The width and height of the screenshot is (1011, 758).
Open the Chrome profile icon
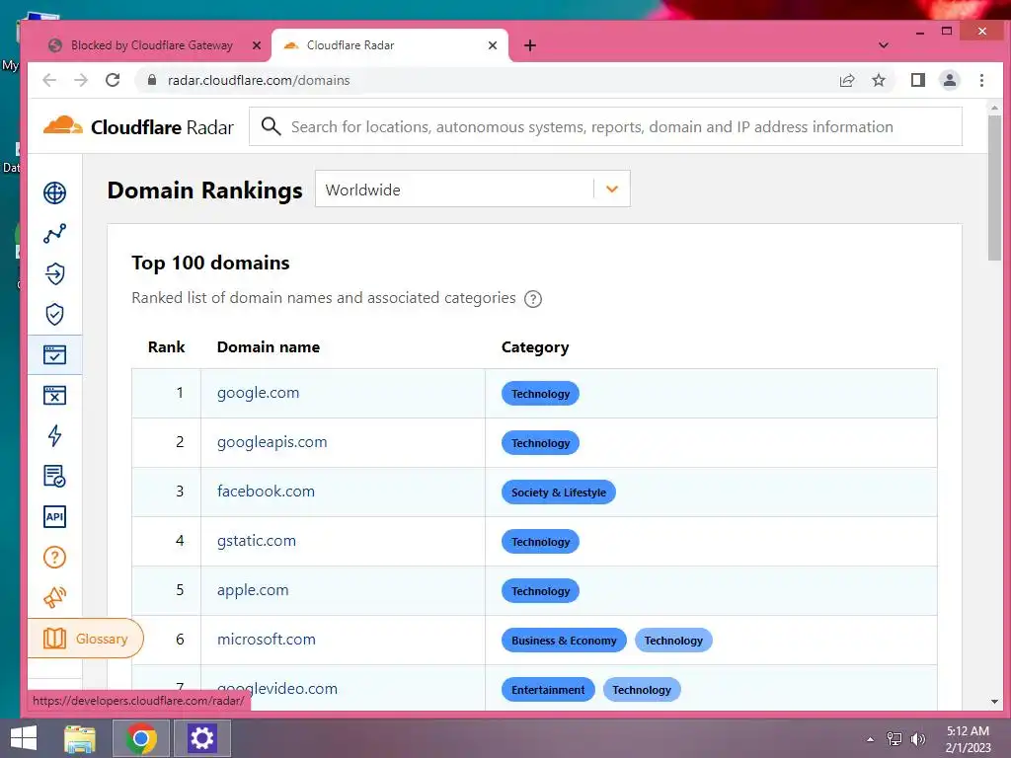[x=950, y=80]
